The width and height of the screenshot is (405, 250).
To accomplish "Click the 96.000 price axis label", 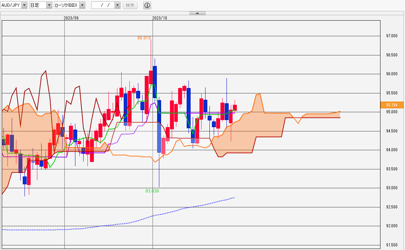I will [x=392, y=74].
